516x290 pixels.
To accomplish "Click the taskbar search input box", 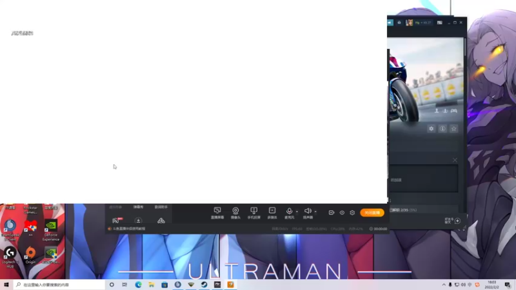I will [59, 285].
